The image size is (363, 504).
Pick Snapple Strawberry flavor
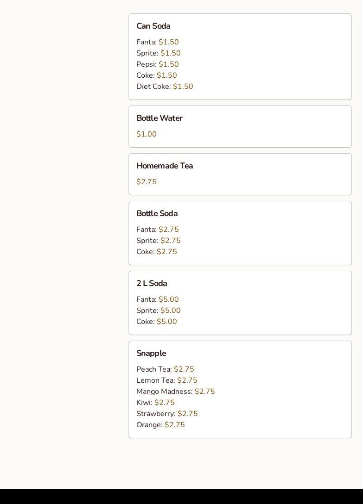pyautogui.click(x=167, y=414)
